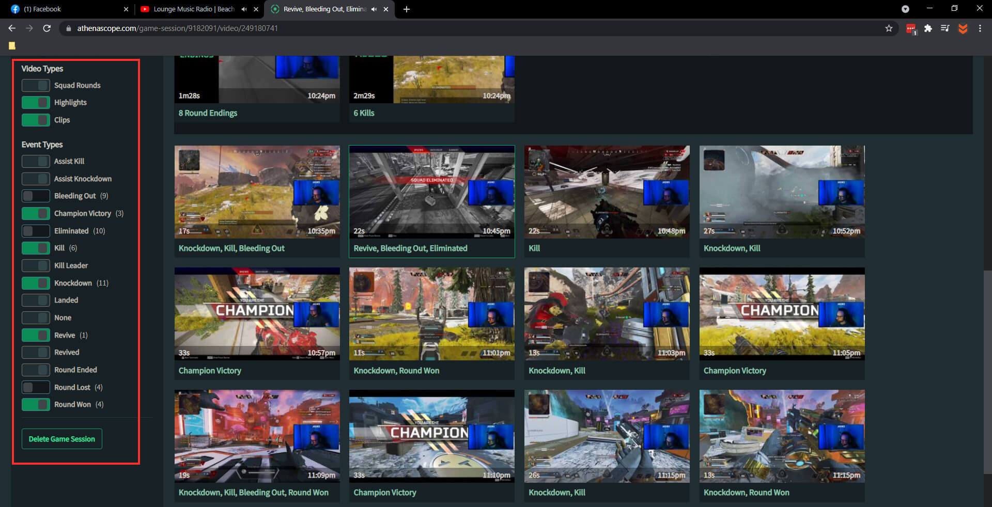
Task: Enable the None event toggle
Action: pyautogui.click(x=36, y=318)
